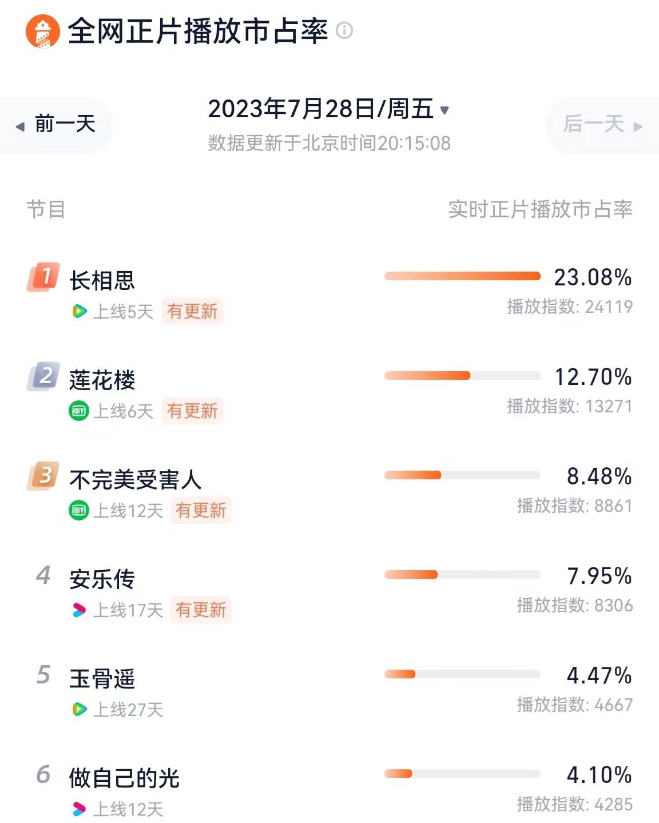The image size is (659, 823).
Task: Click the Tencent Video icon under 长相思
Action: (x=79, y=311)
